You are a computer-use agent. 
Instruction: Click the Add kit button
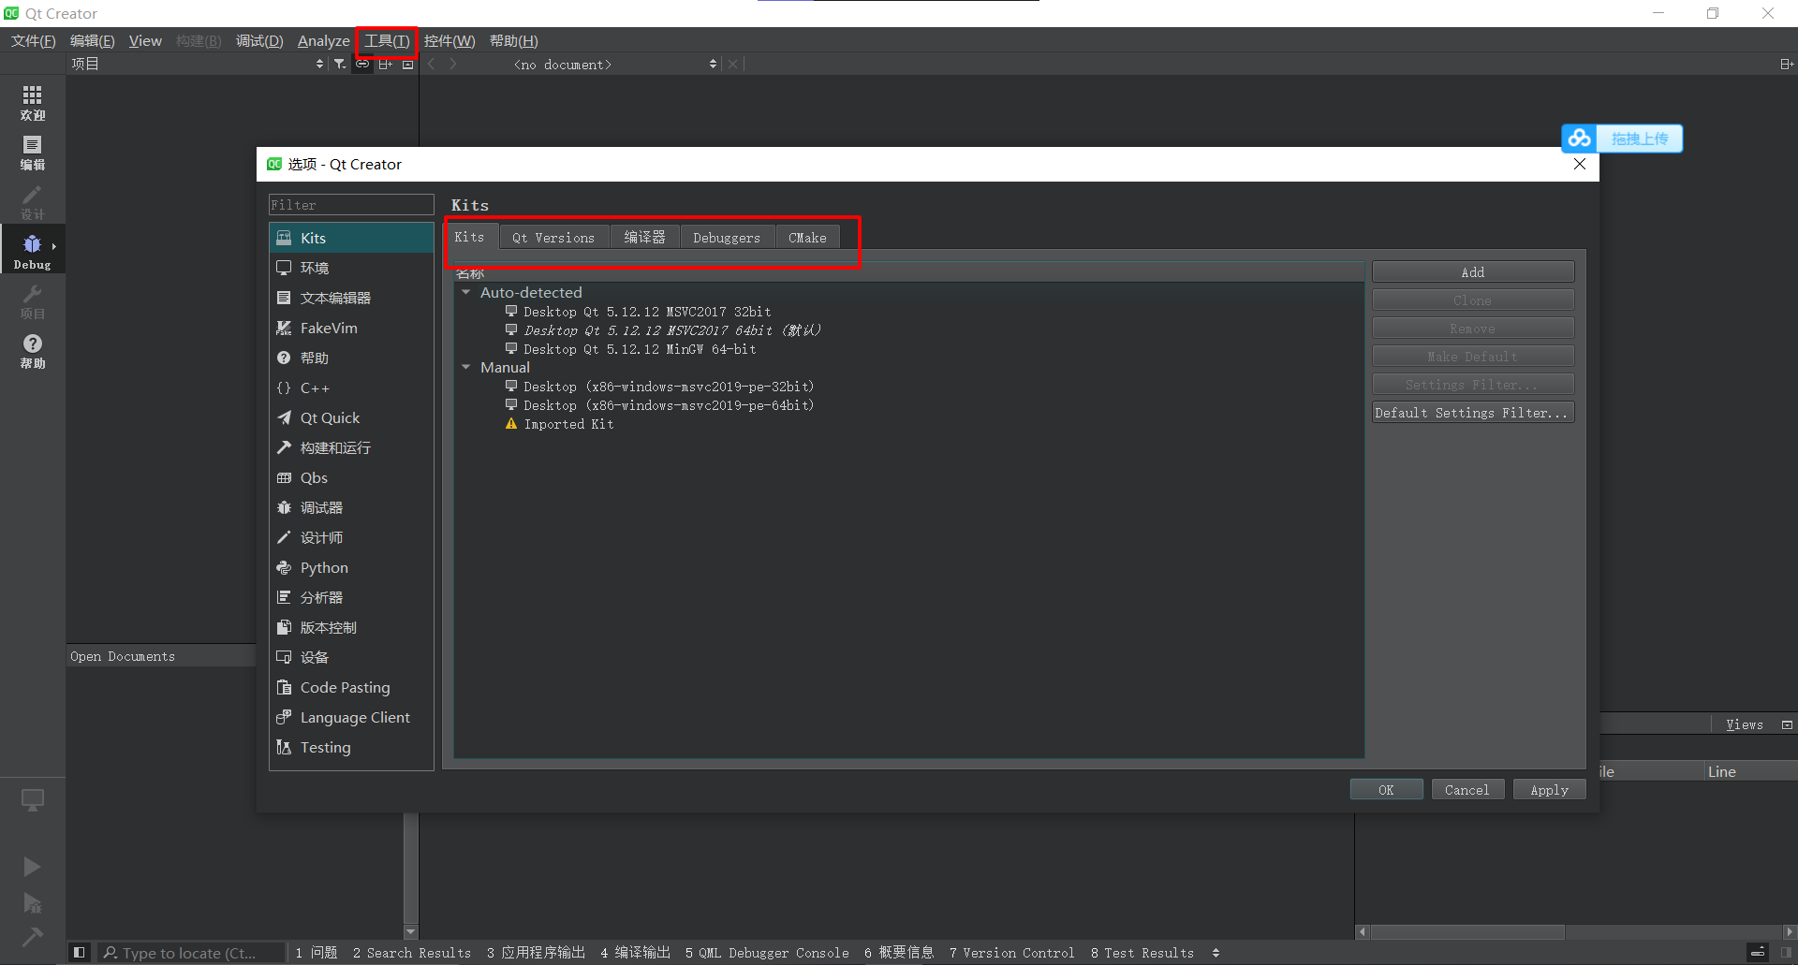click(1473, 271)
